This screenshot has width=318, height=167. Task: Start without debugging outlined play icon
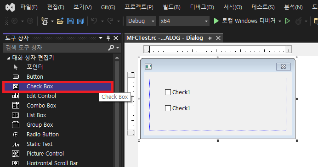(288, 21)
